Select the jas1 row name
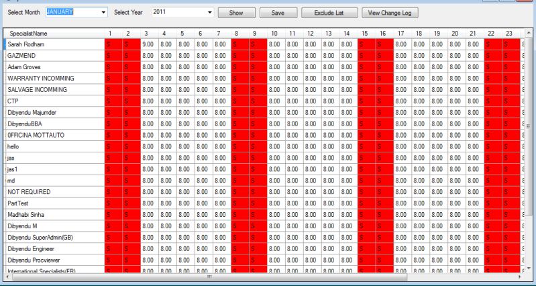Image resolution: width=536 pixels, height=286 pixels. click(12, 169)
